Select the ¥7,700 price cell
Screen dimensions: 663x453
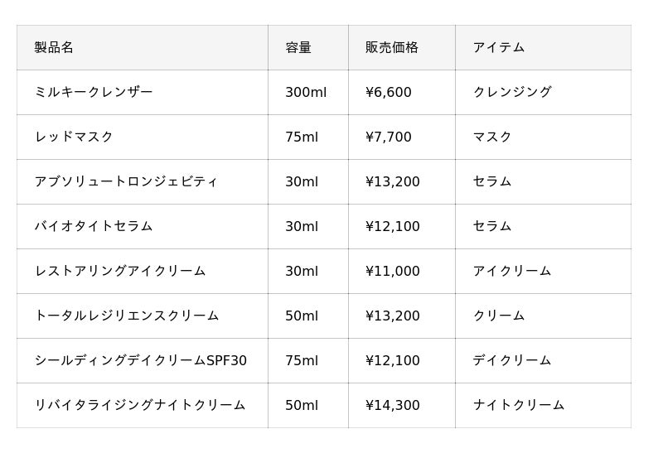coord(389,137)
